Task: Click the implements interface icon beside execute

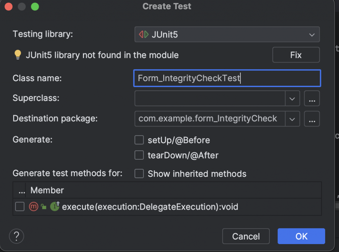Action: [55, 207]
